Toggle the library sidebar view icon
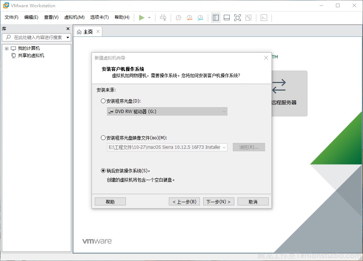This screenshot has width=363, height=261. pyautogui.click(x=216, y=18)
